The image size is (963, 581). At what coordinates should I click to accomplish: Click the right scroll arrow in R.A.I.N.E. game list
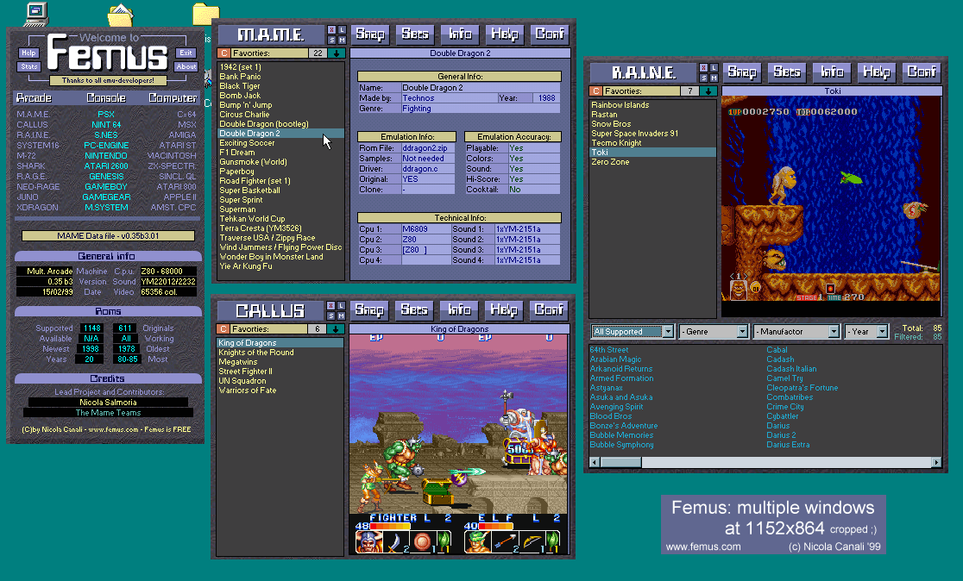[x=936, y=462]
